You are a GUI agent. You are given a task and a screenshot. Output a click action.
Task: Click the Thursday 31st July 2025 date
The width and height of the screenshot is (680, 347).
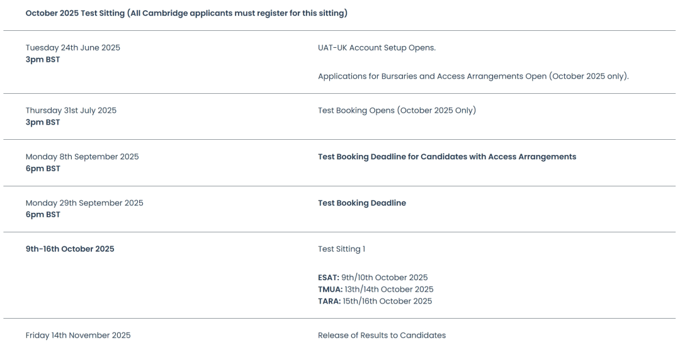71,111
